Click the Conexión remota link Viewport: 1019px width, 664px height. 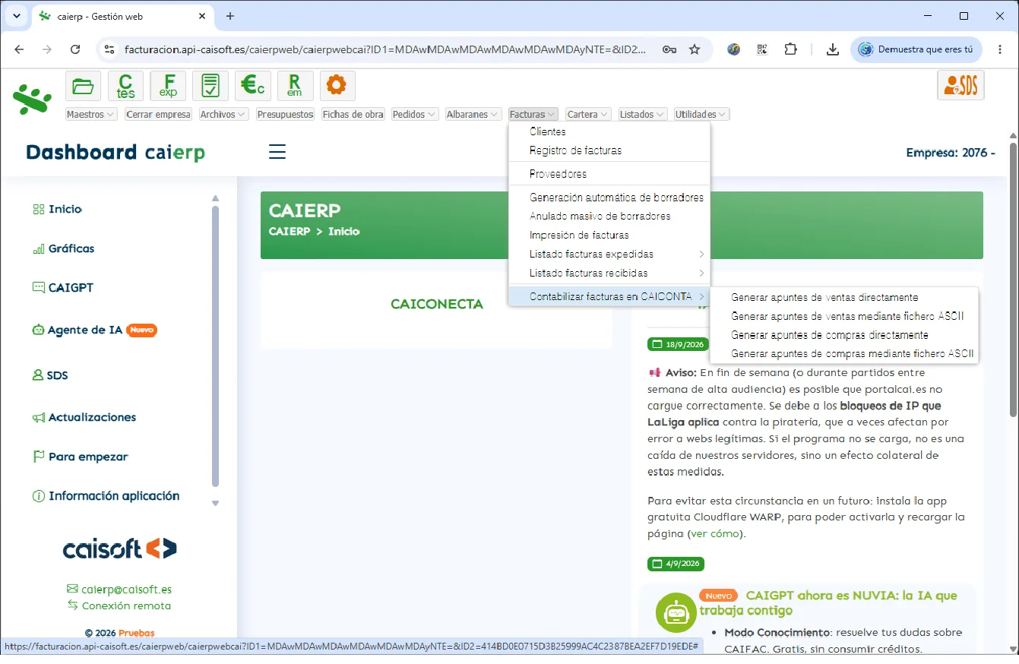click(126, 606)
